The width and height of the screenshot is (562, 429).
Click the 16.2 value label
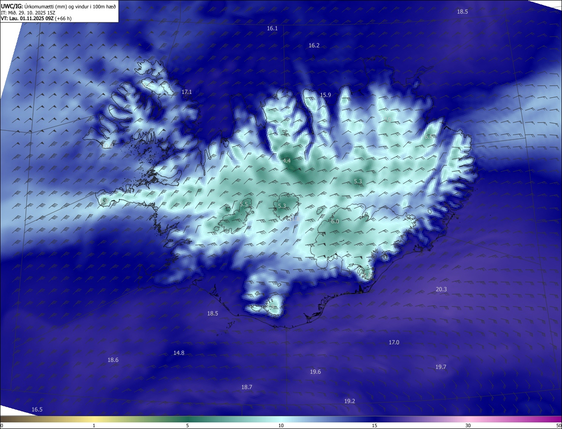314,45
